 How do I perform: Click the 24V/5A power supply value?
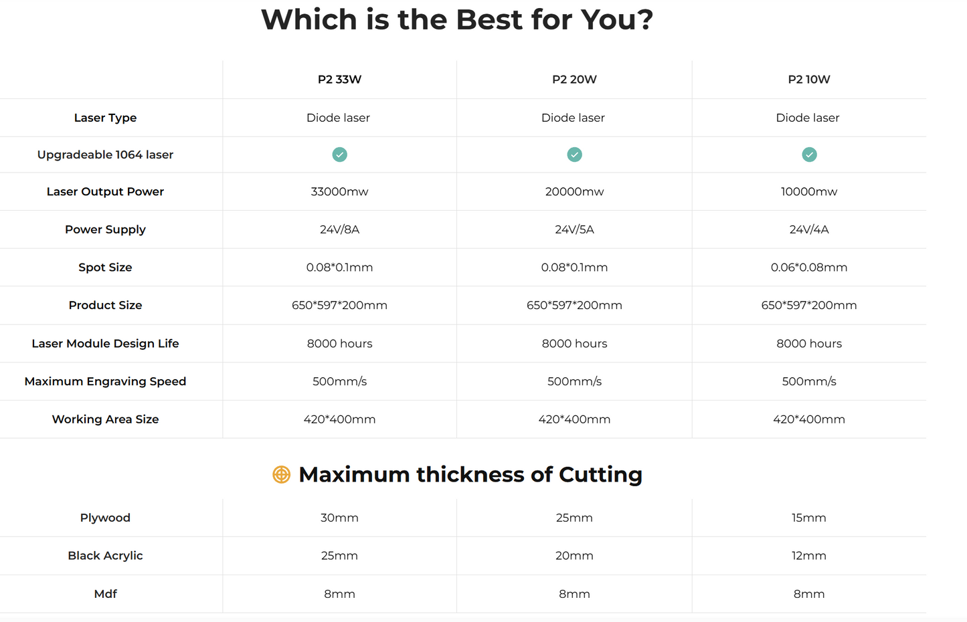tap(574, 229)
